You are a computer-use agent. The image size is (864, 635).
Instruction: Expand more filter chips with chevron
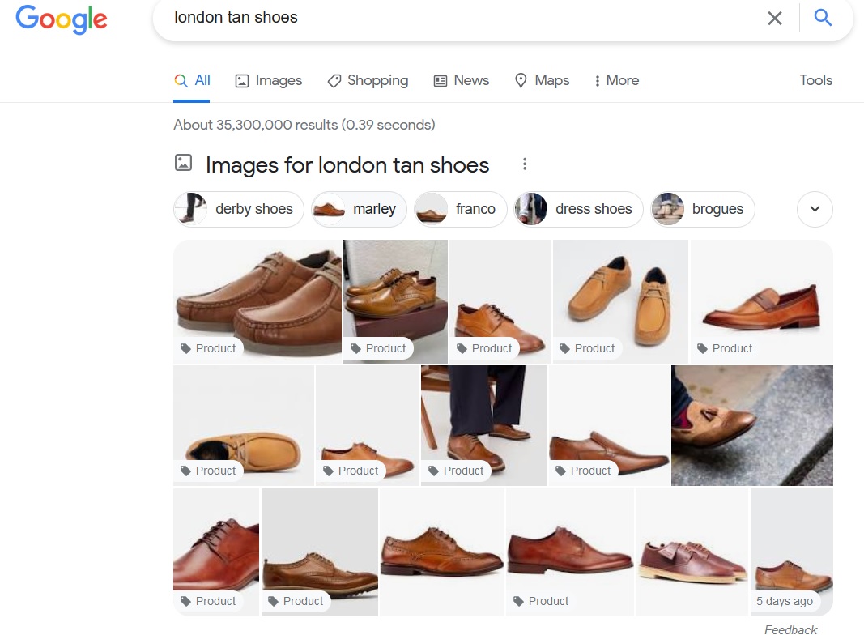click(815, 209)
